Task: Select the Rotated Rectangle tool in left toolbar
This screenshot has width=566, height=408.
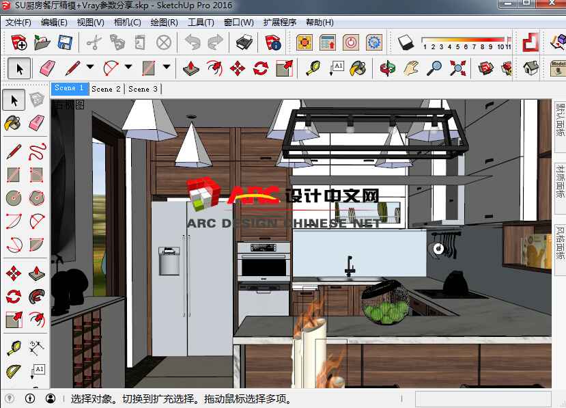Action: coord(36,175)
